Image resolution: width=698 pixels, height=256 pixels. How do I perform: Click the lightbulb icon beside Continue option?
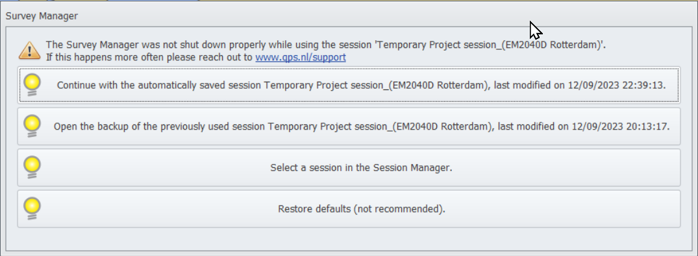coord(32,84)
